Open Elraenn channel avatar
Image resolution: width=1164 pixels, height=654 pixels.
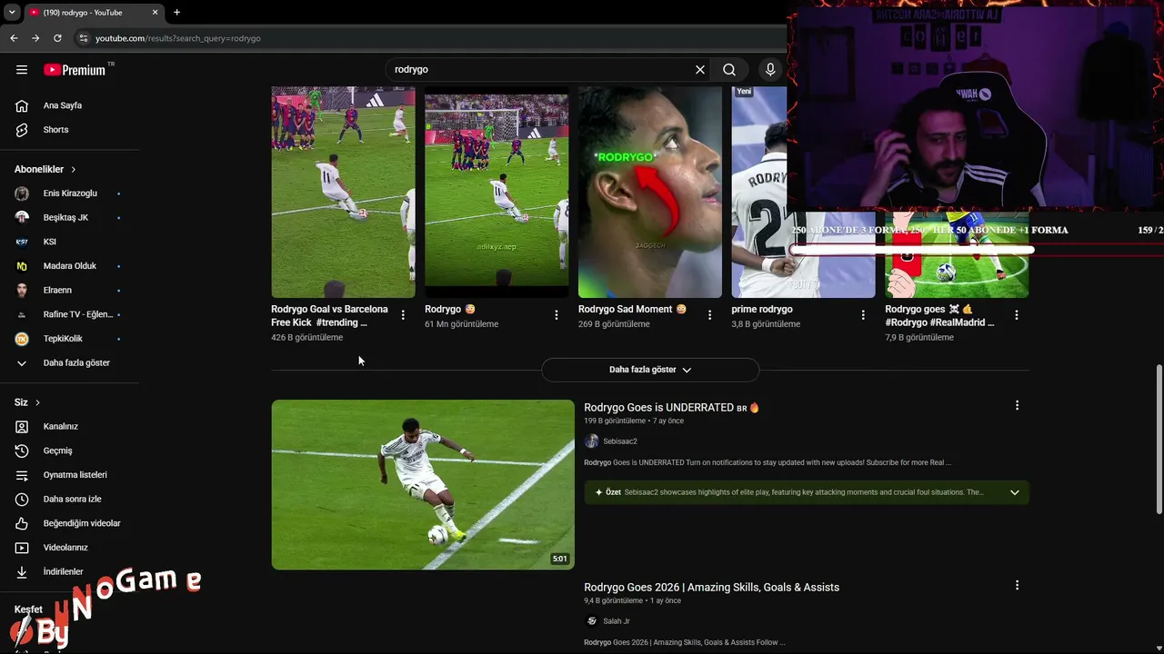(22, 291)
